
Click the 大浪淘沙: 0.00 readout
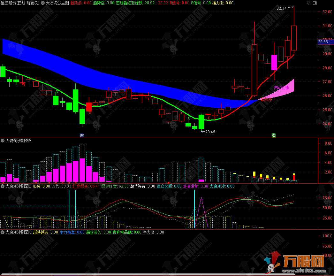pyautogui.click(x=222, y=186)
